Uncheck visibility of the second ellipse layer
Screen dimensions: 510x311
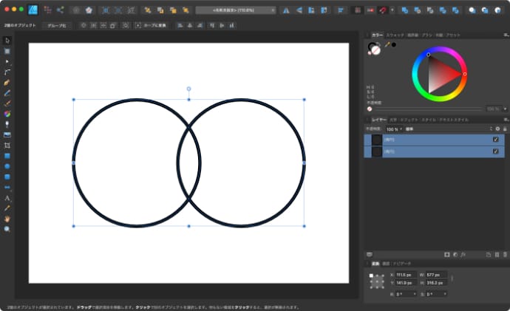(x=495, y=151)
